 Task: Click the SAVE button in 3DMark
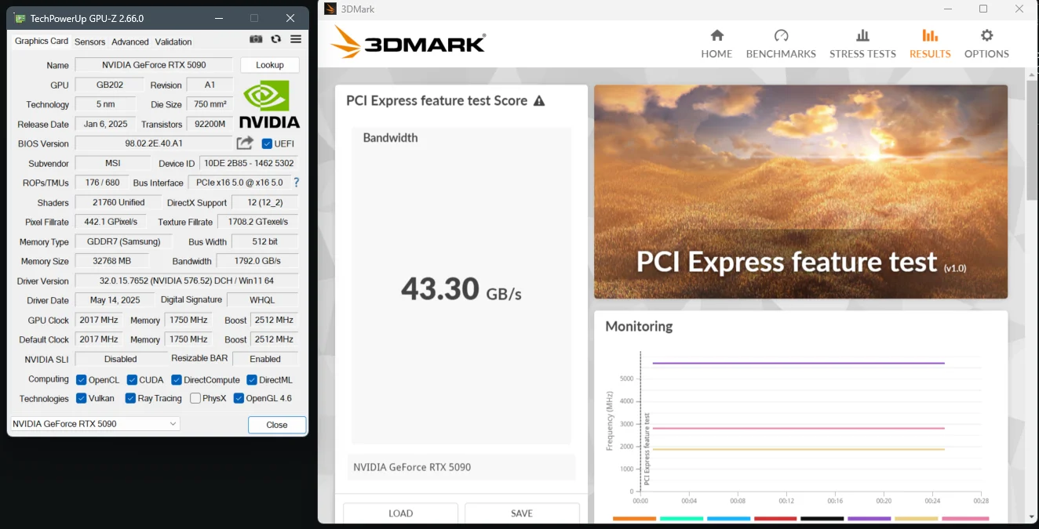522,513
